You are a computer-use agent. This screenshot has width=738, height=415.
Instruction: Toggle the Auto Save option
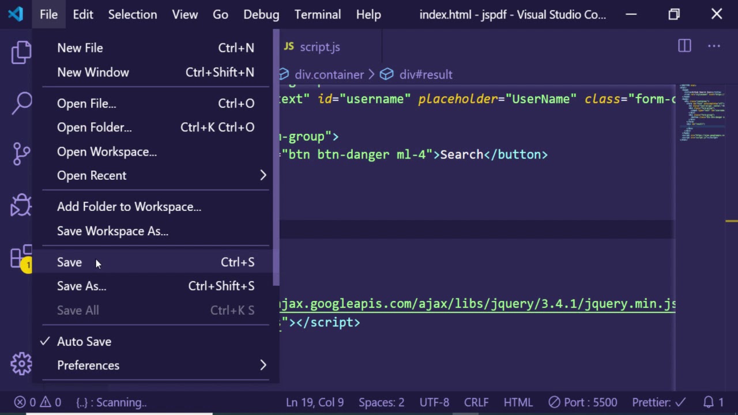point(84,342)
